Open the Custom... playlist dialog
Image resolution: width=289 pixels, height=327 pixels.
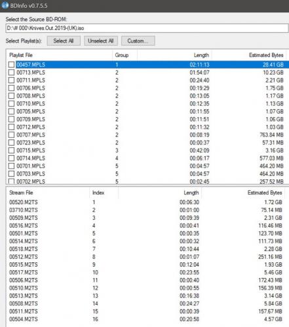(138, 41)
